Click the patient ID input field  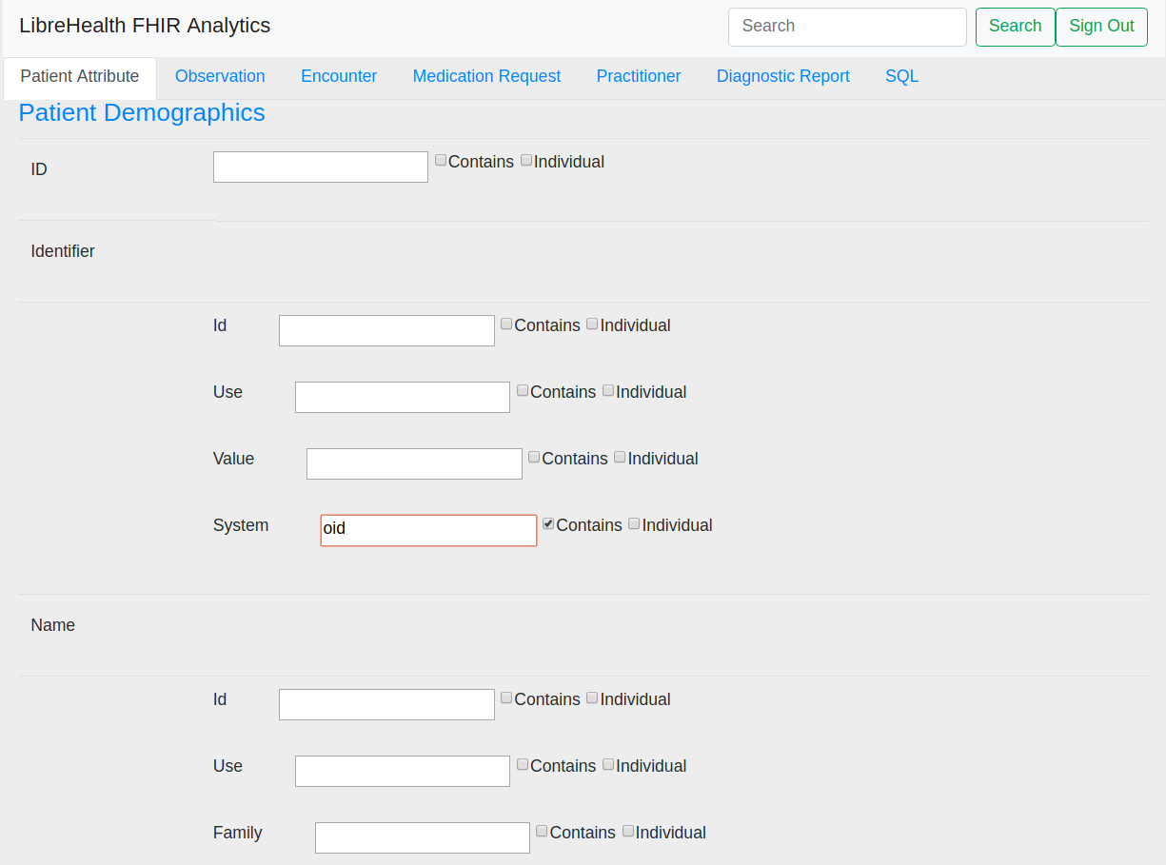coord(321,167)
